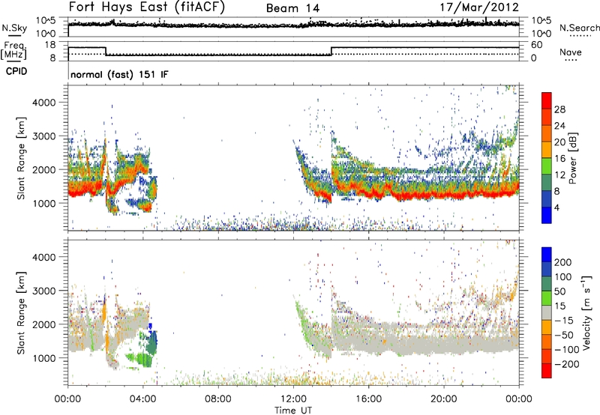Click the '60' Nave axis value
Screen dimensions: 600x415
point(537,45)
